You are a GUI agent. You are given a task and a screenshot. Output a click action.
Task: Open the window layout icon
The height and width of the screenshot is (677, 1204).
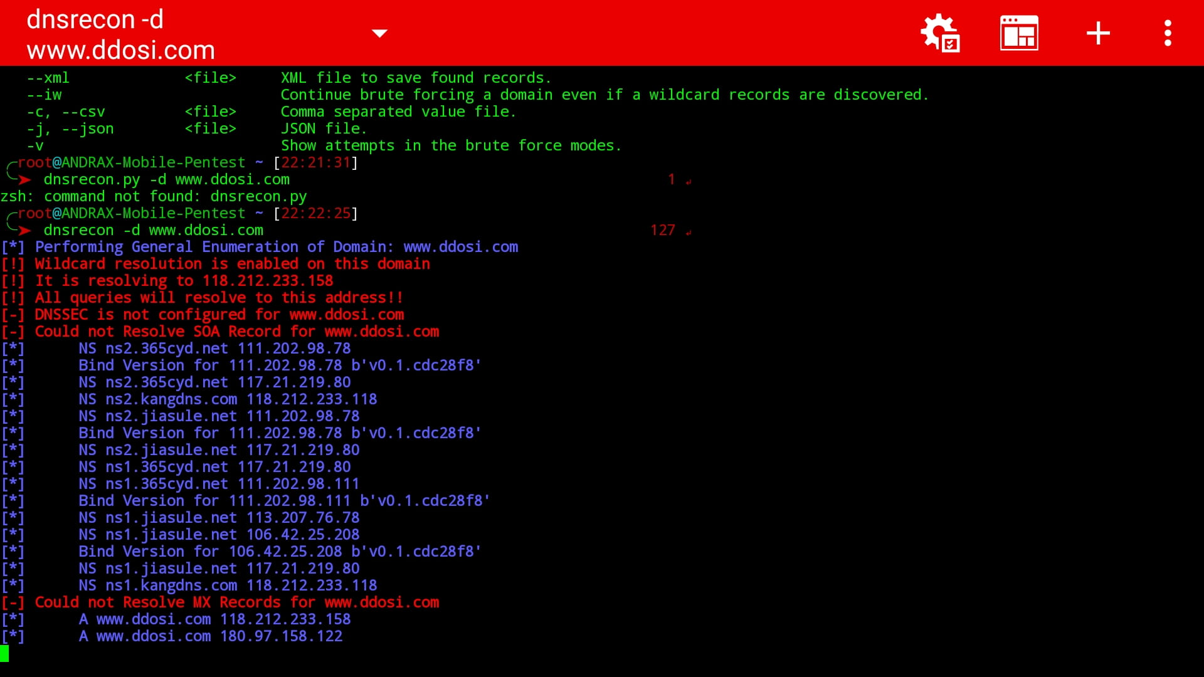click(x=1019, y=33)
